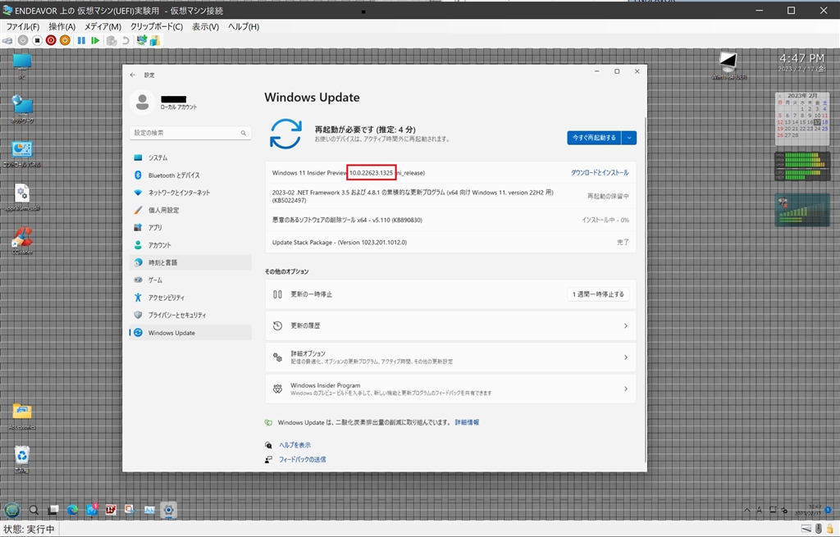Click the white Turn Off button with black square

click(37, 41)
